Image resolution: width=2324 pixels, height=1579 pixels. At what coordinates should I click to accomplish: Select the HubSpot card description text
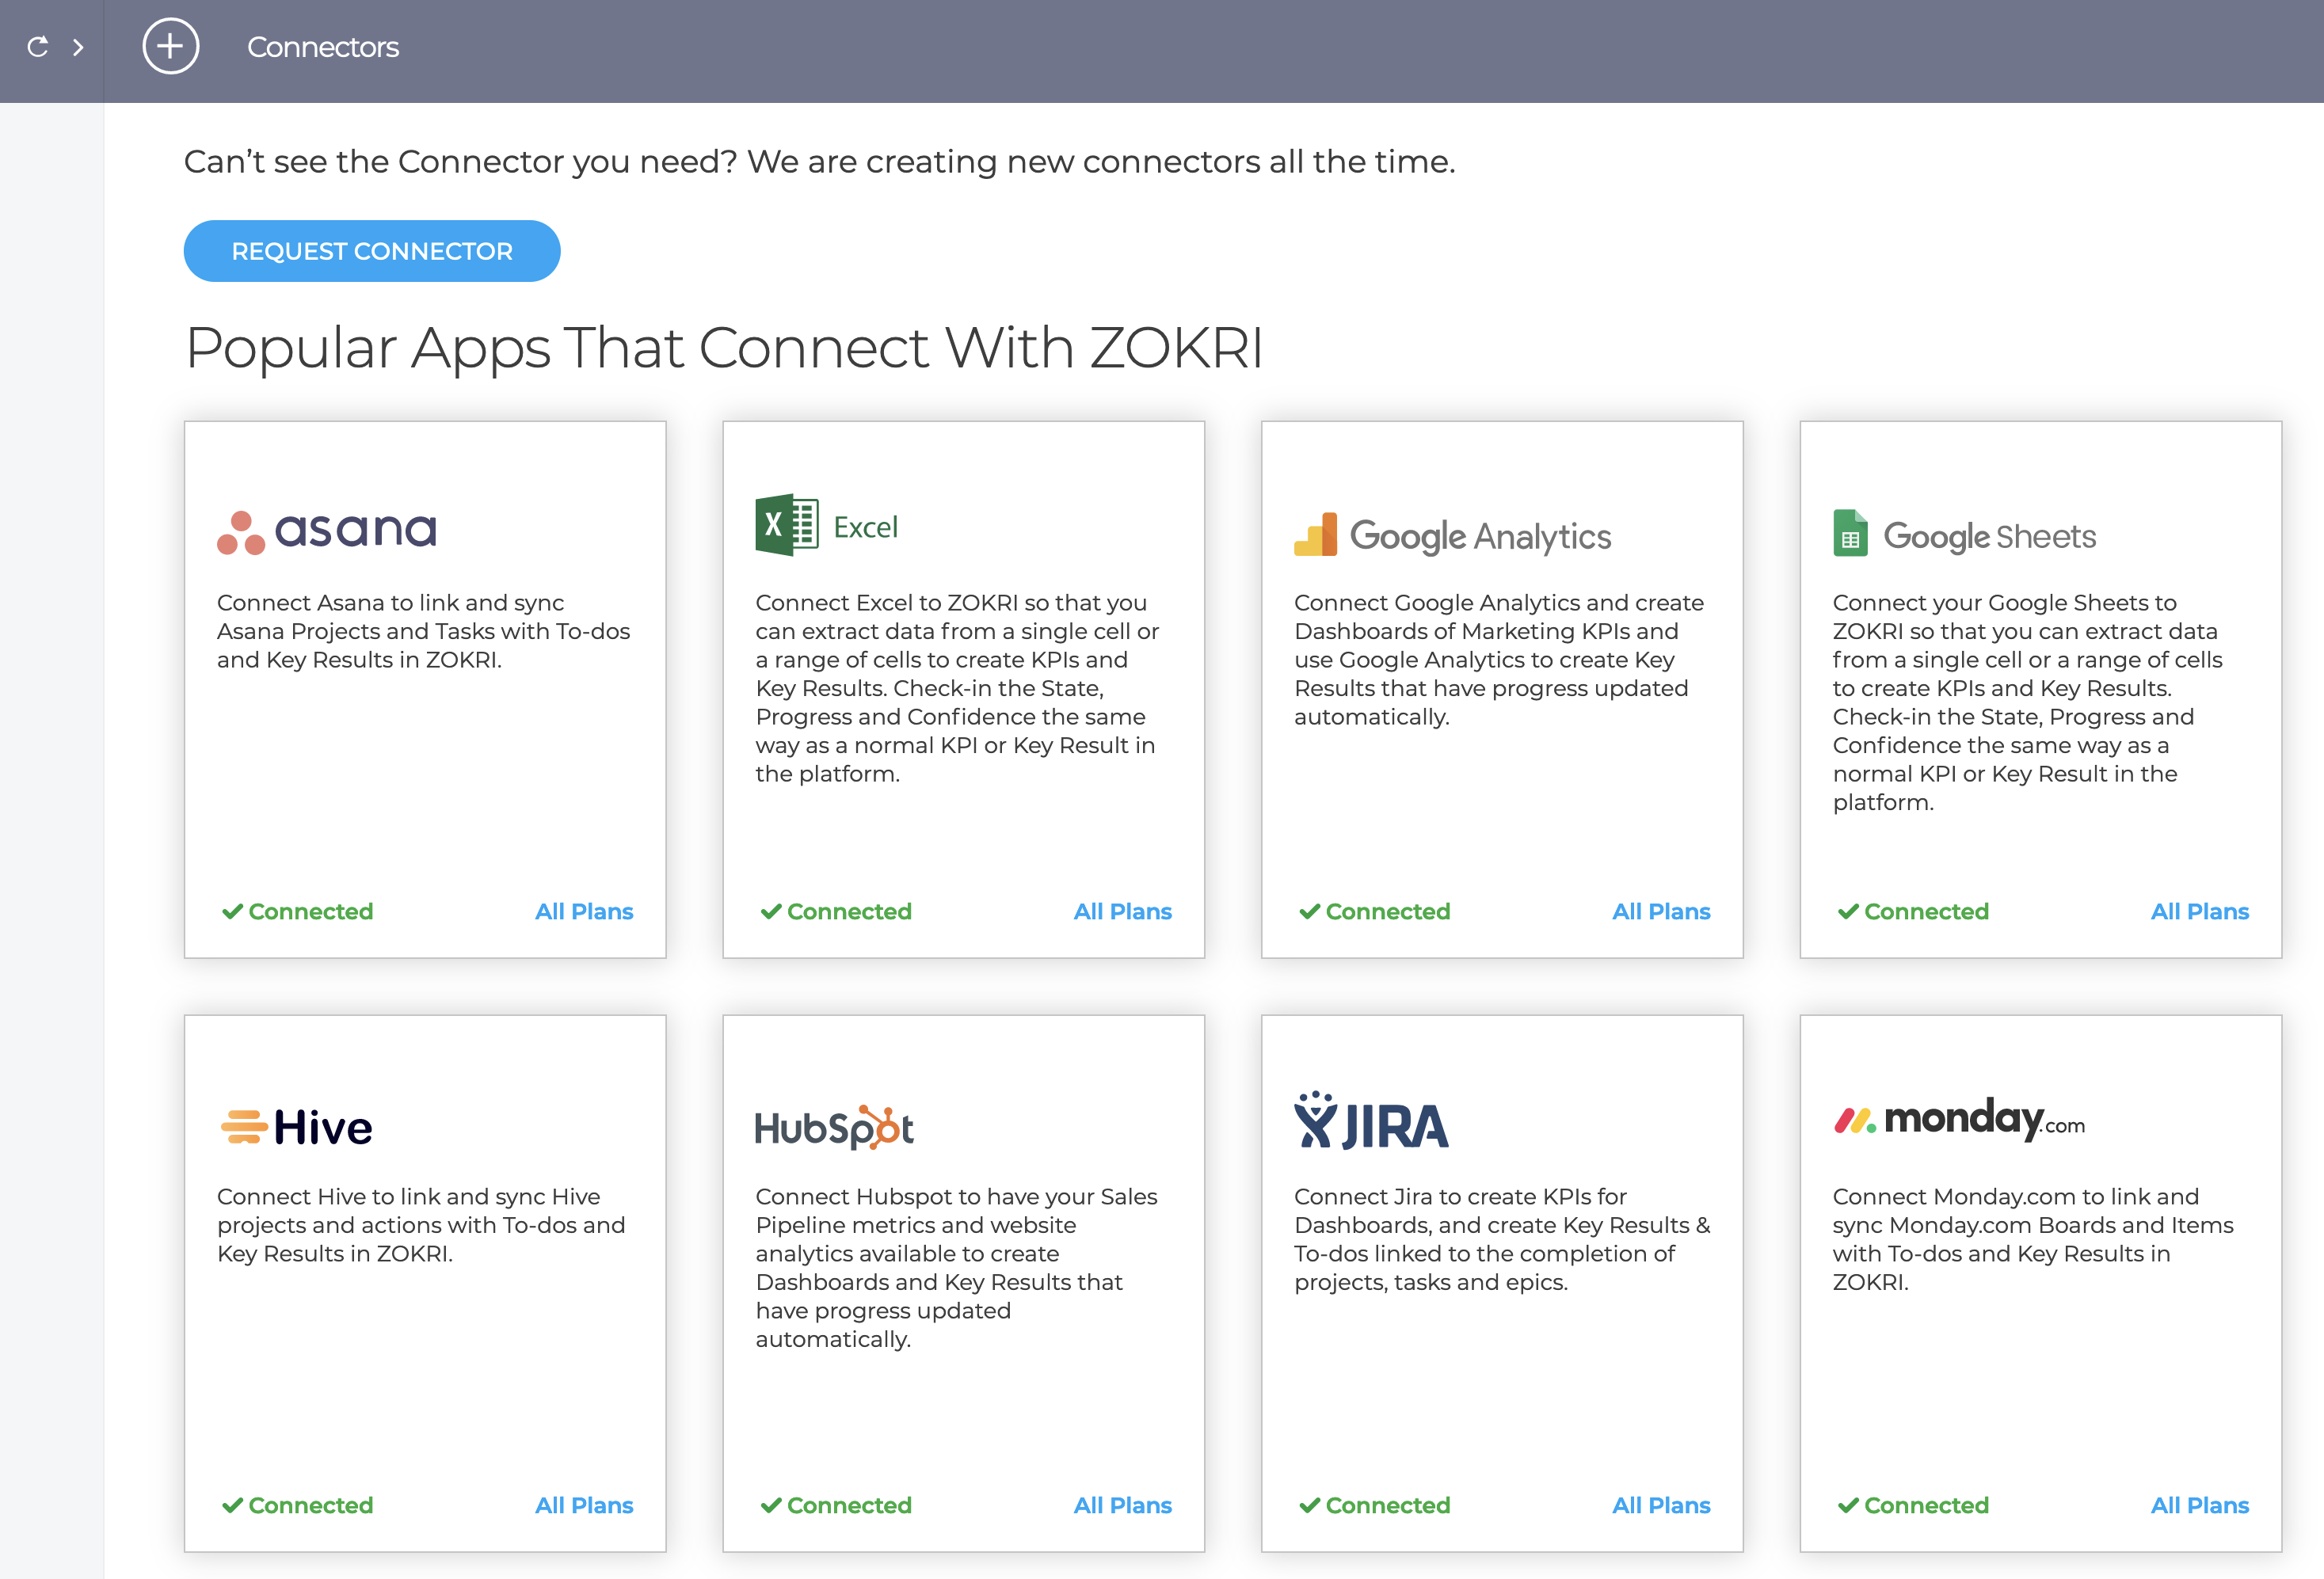[957, 1268]
